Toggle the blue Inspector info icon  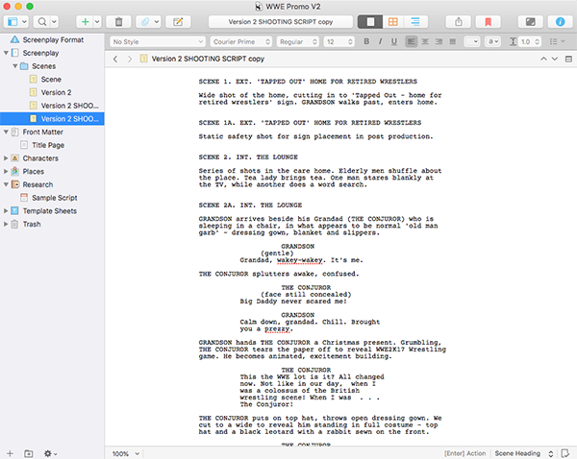[x=560, y=22]
